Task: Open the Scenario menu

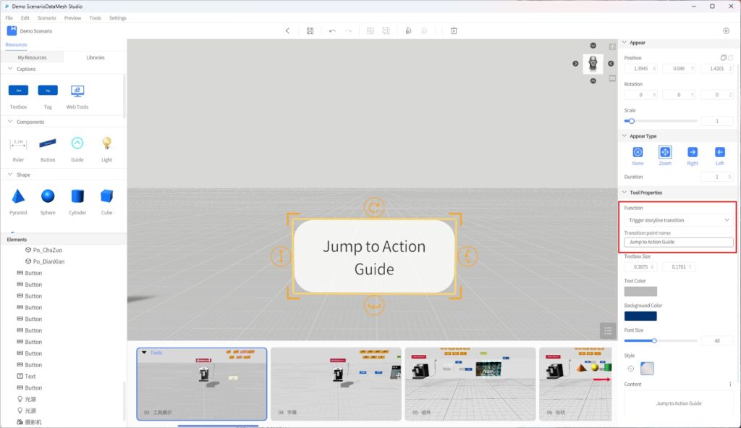Action: (x=46, y=17)
